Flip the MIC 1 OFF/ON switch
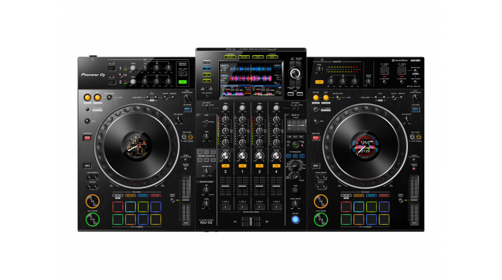 coord(111,68)
